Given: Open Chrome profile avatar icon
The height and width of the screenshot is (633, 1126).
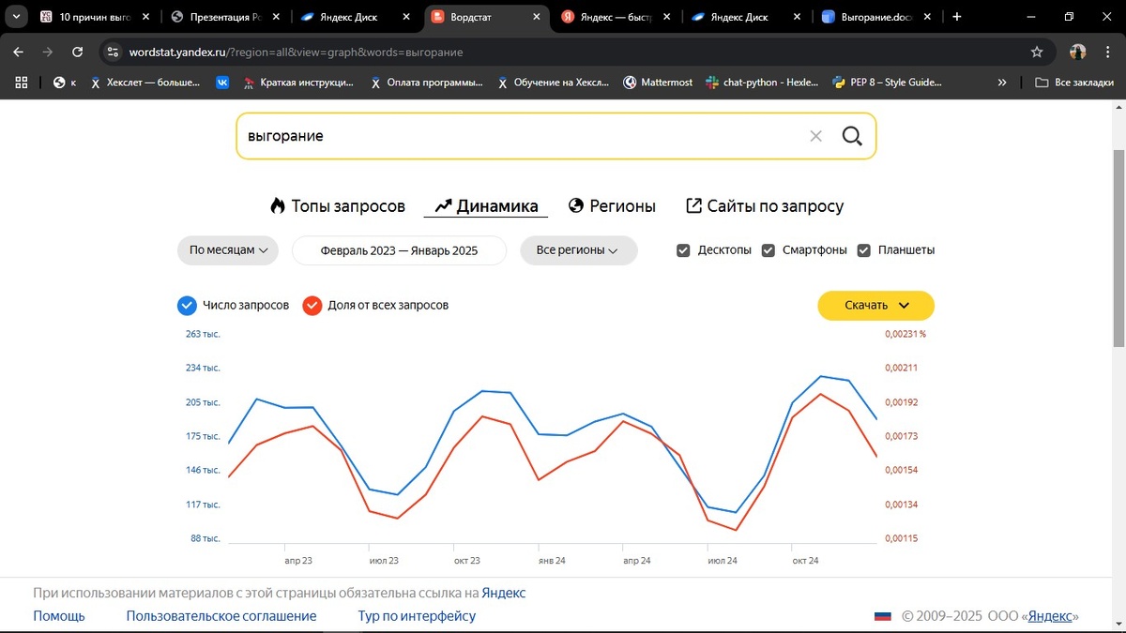Looking at the screenshot, I should [x=1078, y=52].
